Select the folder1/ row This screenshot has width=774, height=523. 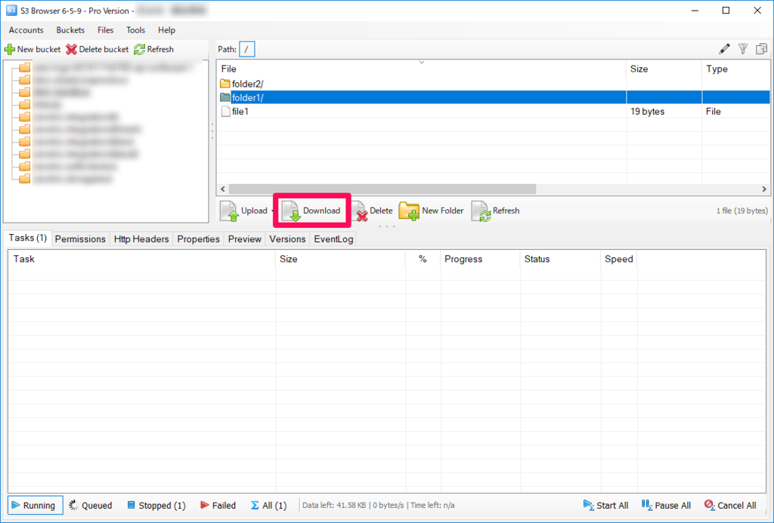click(493, 97)
